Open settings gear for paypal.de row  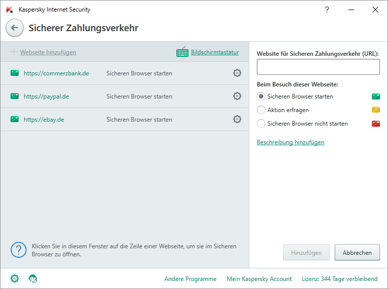tap(237, 96)
